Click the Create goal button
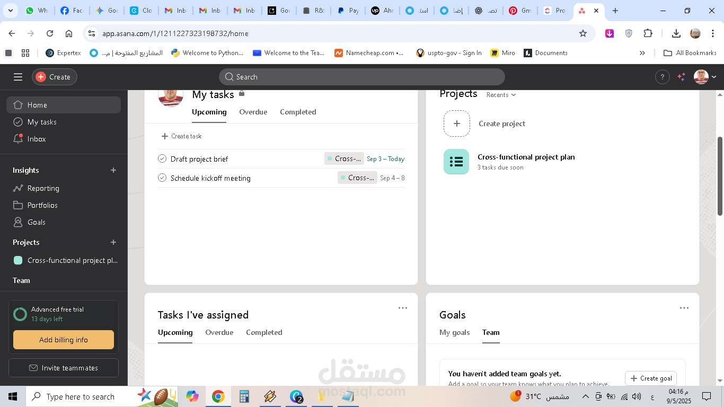This screenshot has height=407, width=724. (651, 378)
